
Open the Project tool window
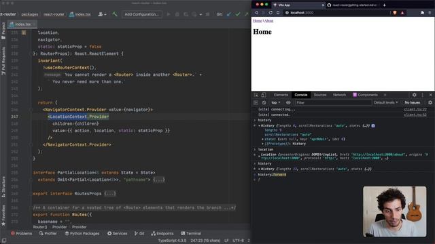click(x=3, y=30)
